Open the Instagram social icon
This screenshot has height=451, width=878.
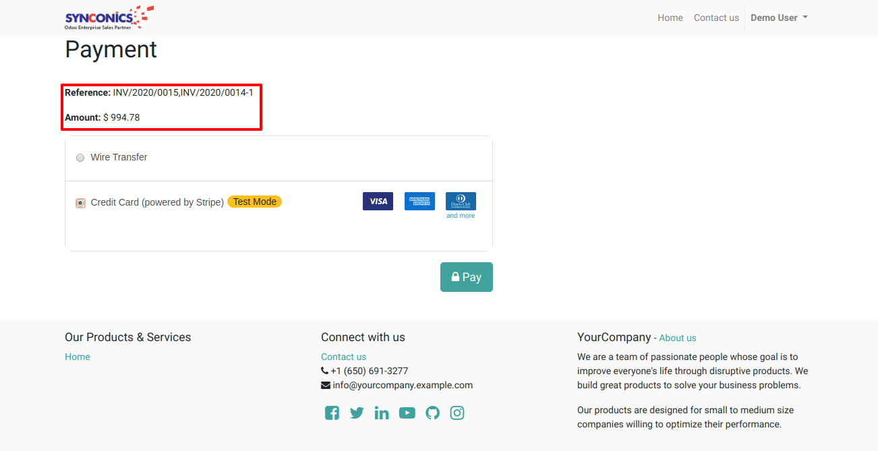457,413
